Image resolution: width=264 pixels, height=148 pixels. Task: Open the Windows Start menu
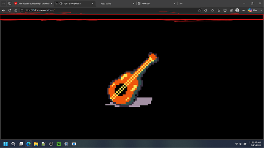(6, 144)
